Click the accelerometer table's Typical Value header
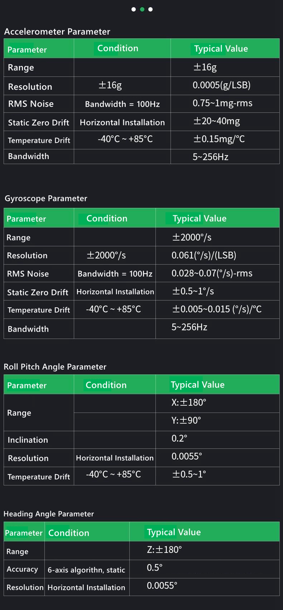Viewport: 283px width, 610px height. (x=221, y=48)
